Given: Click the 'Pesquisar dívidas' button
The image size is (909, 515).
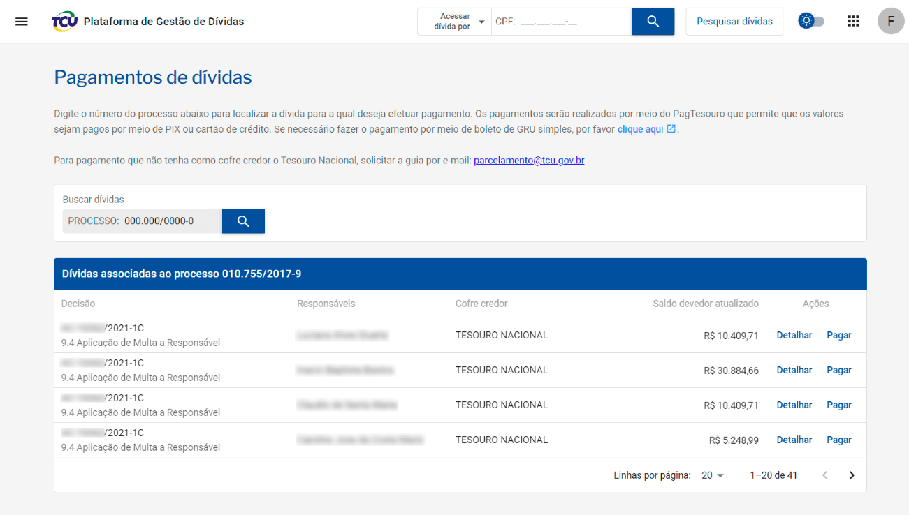Looking at the screenshot, I should click(x=734, y=22).
